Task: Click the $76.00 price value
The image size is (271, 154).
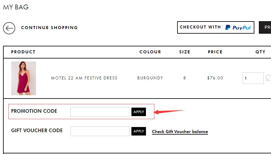Action: click(215, 78)
